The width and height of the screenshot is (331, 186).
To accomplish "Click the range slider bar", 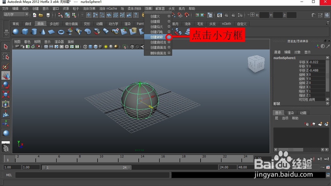I will [x=87, y=167].
